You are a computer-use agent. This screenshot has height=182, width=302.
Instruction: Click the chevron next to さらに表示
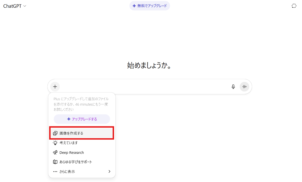109,171
